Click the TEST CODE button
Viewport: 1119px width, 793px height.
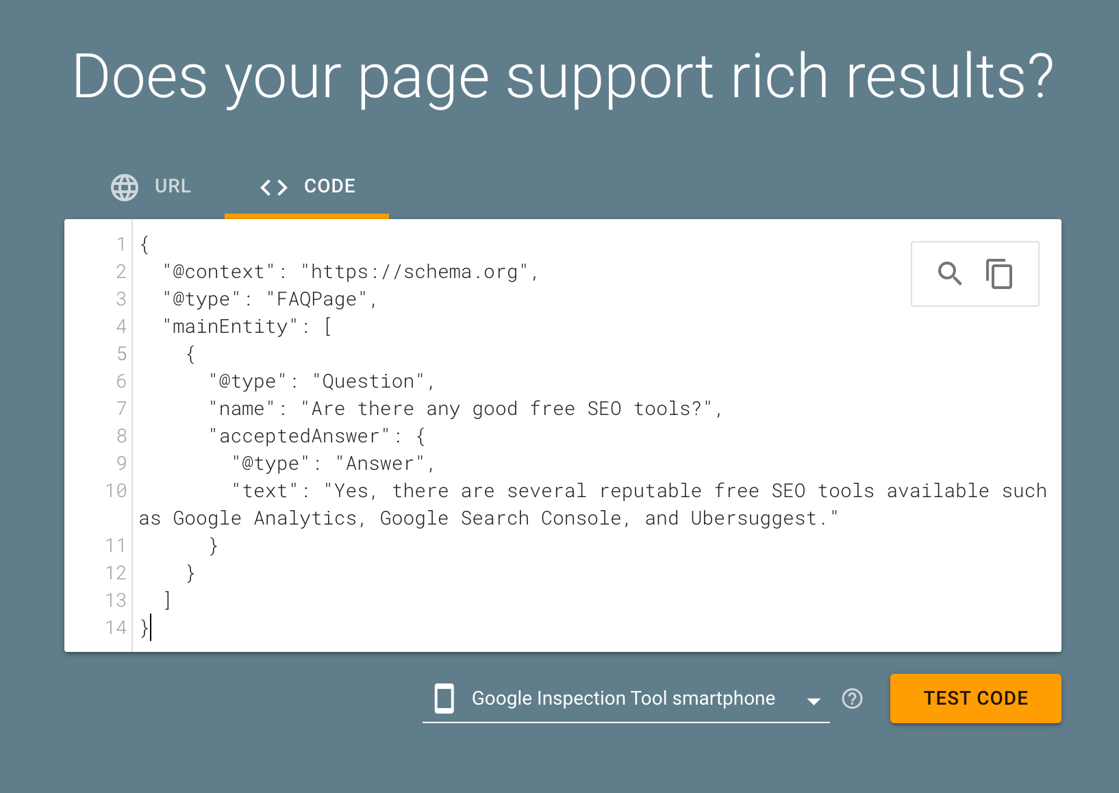point(976,698)
